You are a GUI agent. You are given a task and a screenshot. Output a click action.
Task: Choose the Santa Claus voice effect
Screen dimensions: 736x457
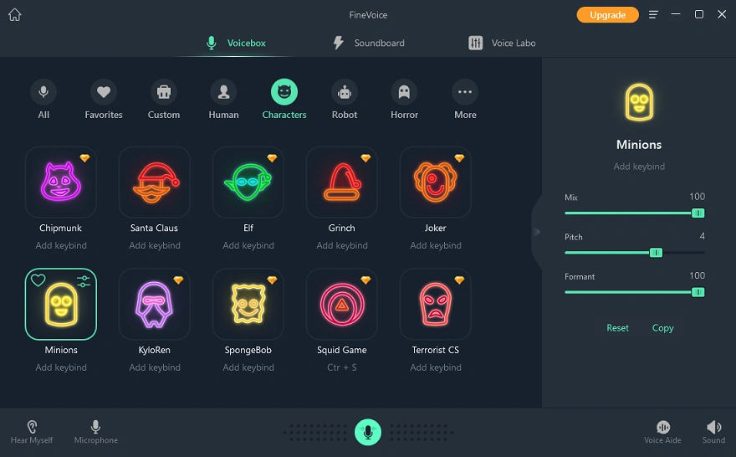point(155,182)
